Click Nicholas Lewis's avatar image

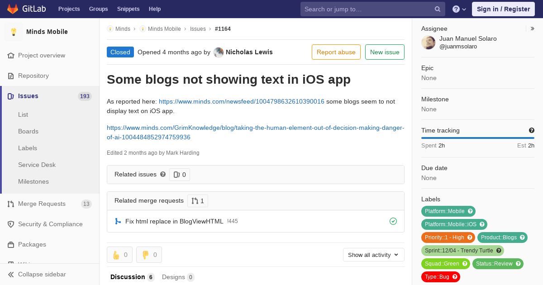[x=219, y=52]
